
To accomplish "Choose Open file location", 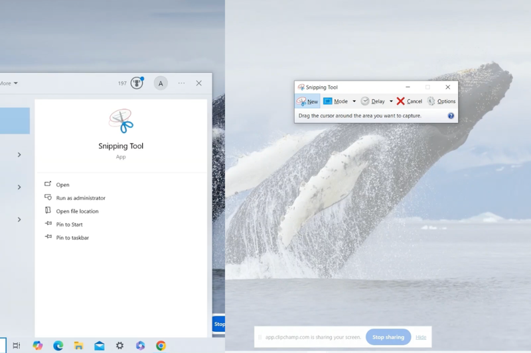I will (x=77, y=211).
